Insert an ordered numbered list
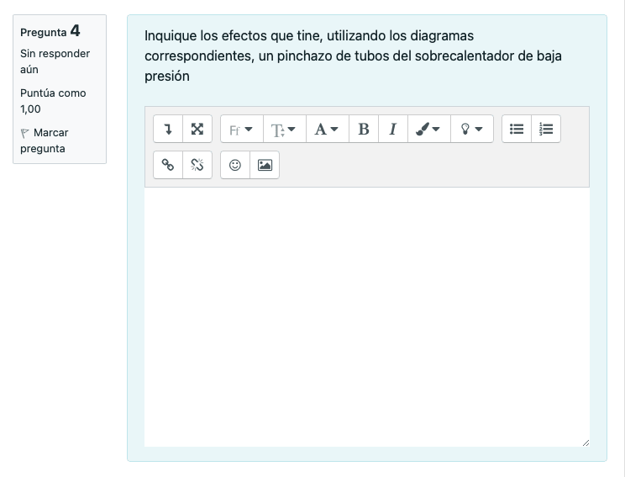 (546, 129)
